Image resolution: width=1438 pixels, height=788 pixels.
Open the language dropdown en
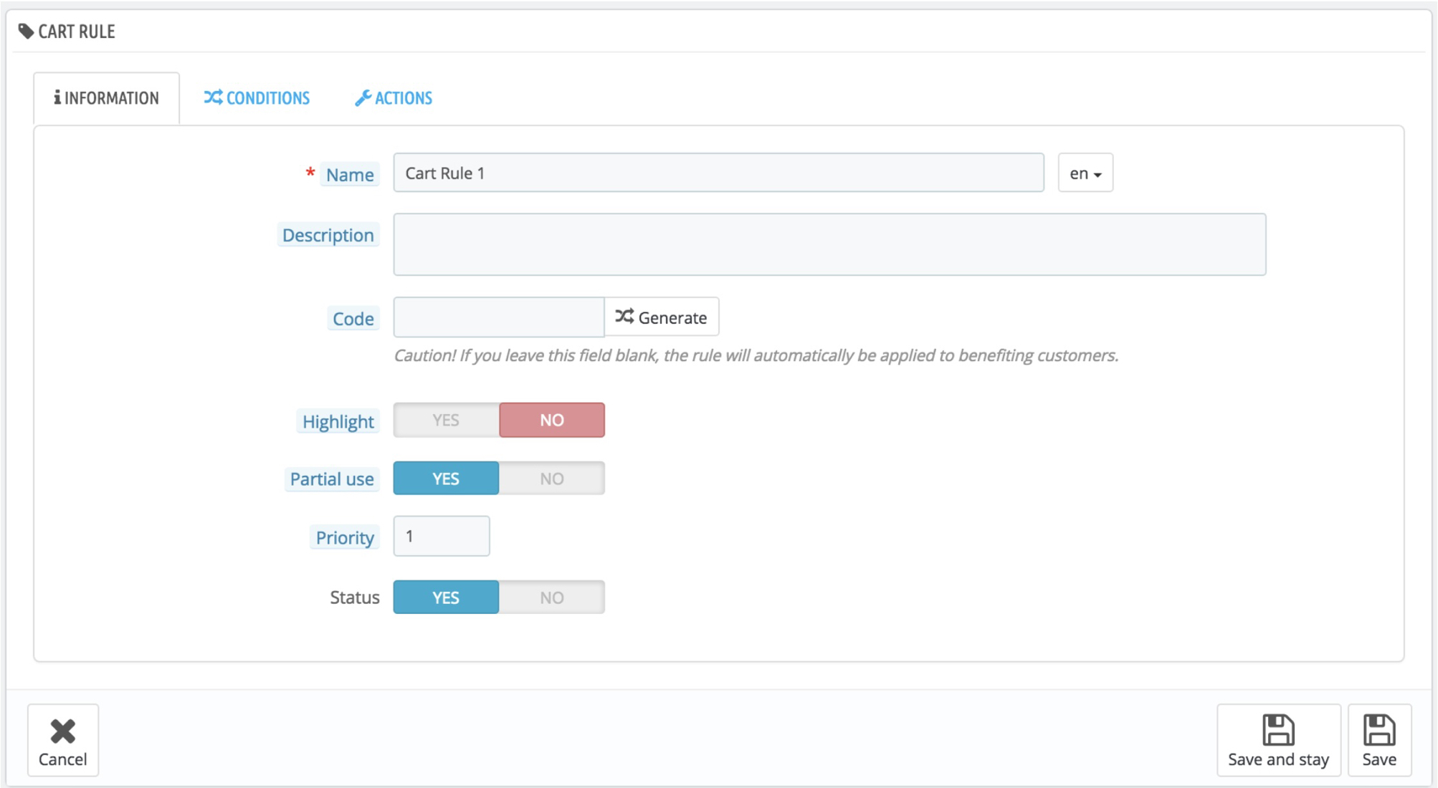point(1084,173)
